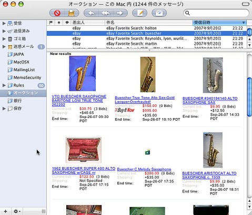Click the Get Mail envelope icon

[159, 13]
